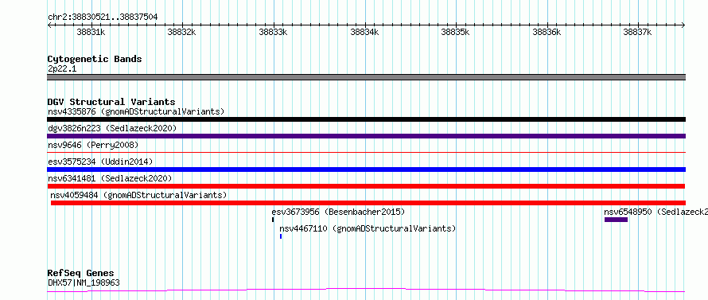Click the purple dgv3826n223 variant bar
The height and width of the screenshot is (300, 708).
click(366, 136)
